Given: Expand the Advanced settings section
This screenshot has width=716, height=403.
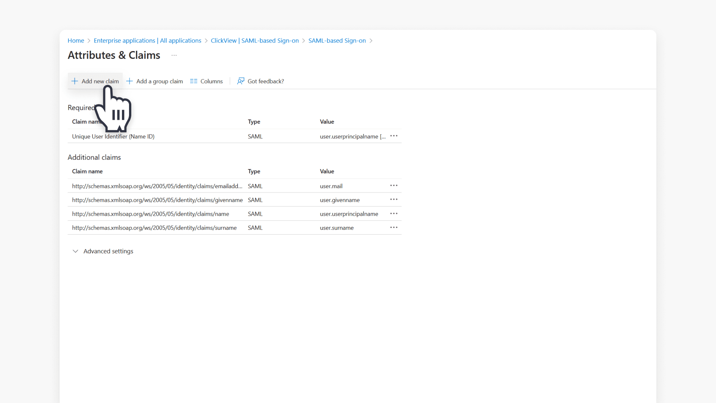Looking at the screenshot, I should (108, 251).
